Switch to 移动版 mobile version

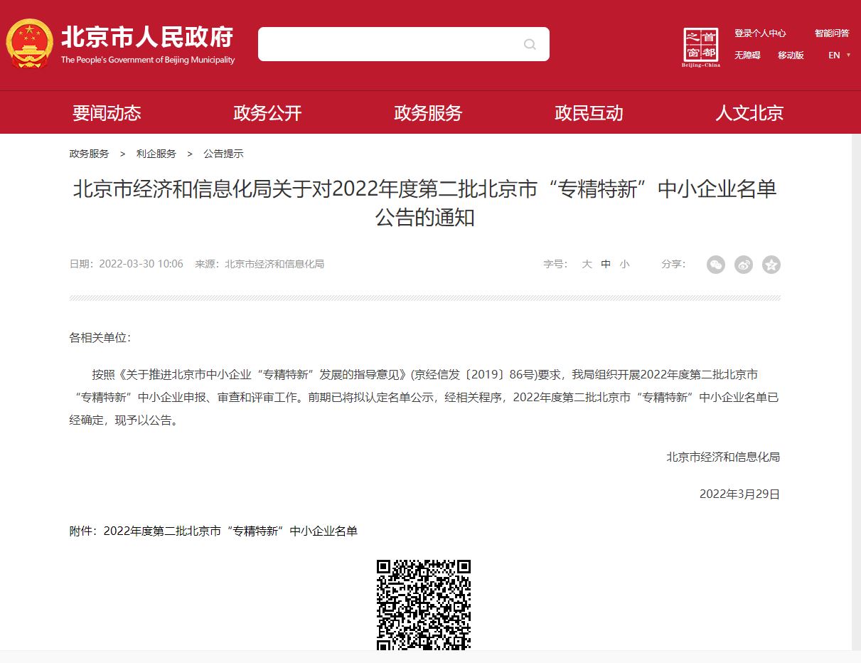coord(791,55)
